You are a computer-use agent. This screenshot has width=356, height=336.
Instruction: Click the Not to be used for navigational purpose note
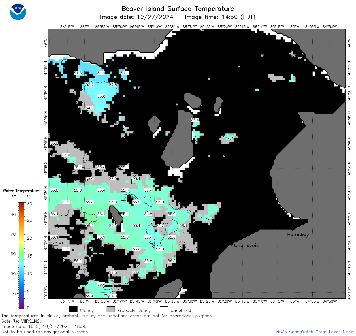point(44,332)
